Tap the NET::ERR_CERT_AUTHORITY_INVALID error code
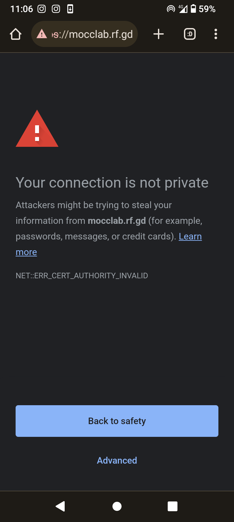Image resolution: width=234 pixels, height=522 pixels. tap(82, 276)
